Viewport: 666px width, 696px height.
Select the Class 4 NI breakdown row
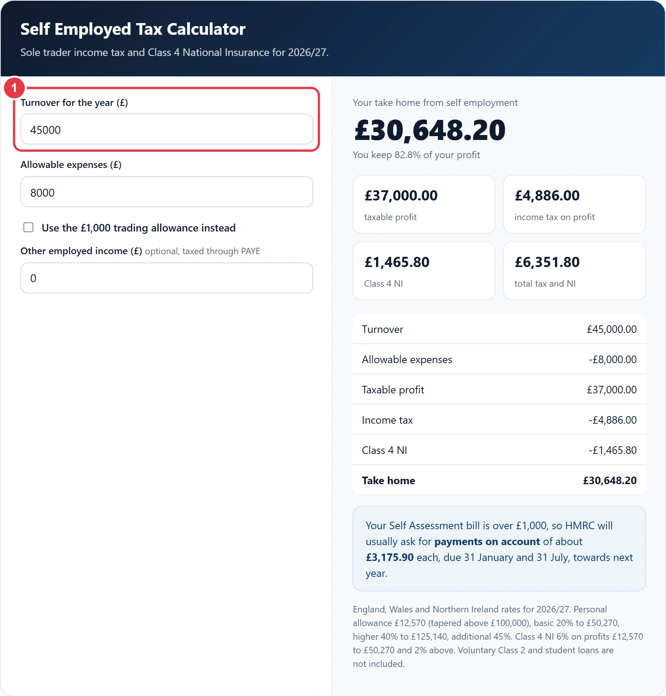499,450
